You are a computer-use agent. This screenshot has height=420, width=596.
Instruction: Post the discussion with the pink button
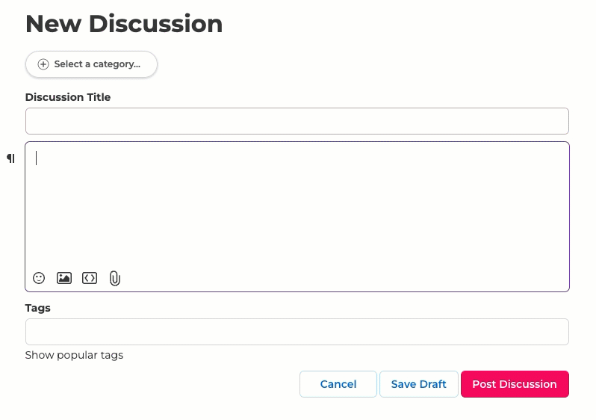(x=515, y=384)
